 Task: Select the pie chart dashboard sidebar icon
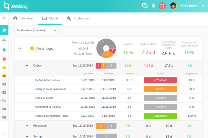4,30
